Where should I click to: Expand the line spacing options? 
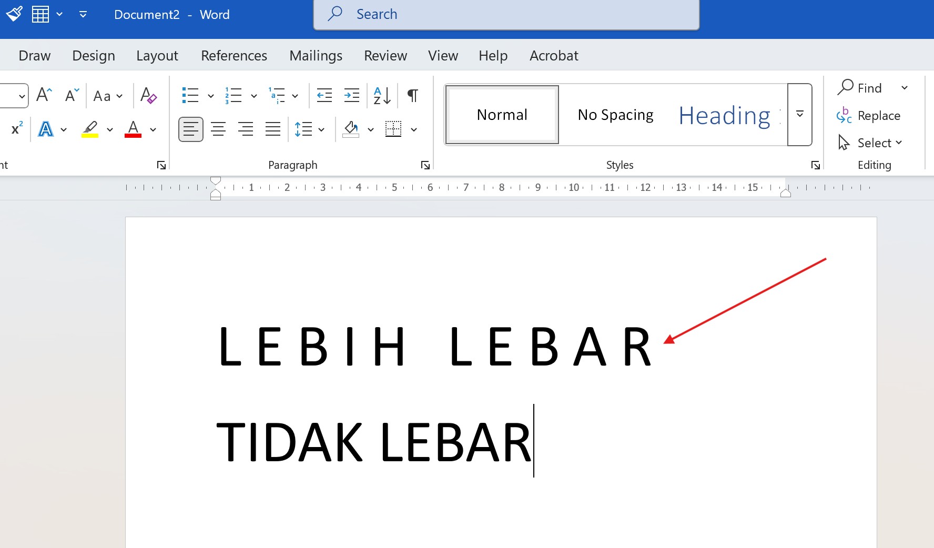click(321, 129)
